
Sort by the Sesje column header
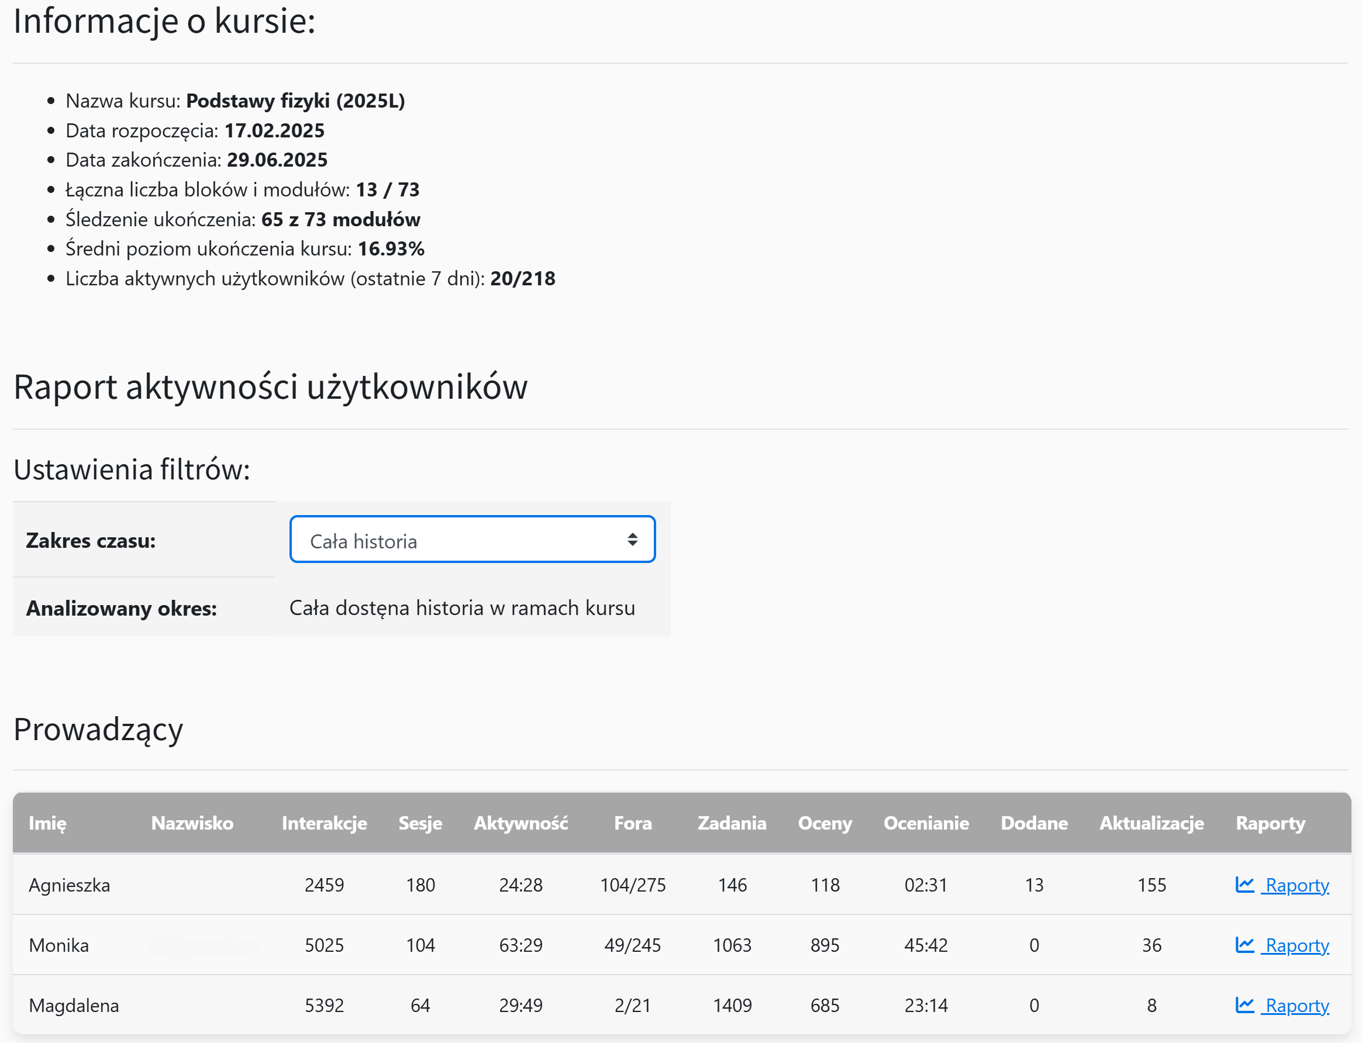point(420,823)
